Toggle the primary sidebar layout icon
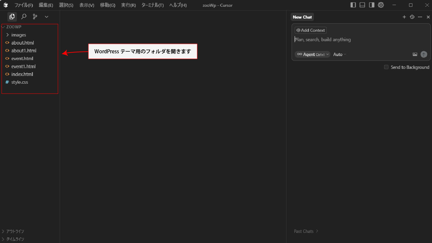 tap(353, 5)
